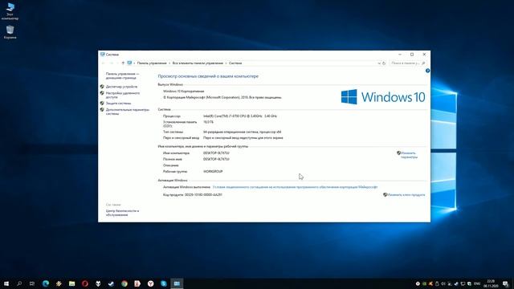The width and height of the screenshot is (514, 289).
Task: Open the ENG language indicator
Action: [477, 283]
